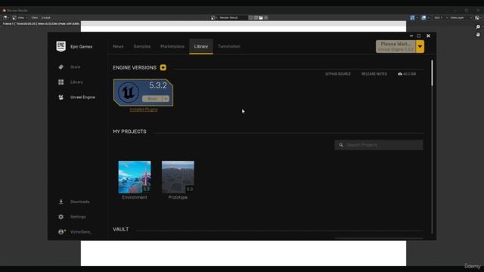The width and height of the screenshot is (484, 272).
Task: Click the new image icon in Blender header
Action: [256, 17]
